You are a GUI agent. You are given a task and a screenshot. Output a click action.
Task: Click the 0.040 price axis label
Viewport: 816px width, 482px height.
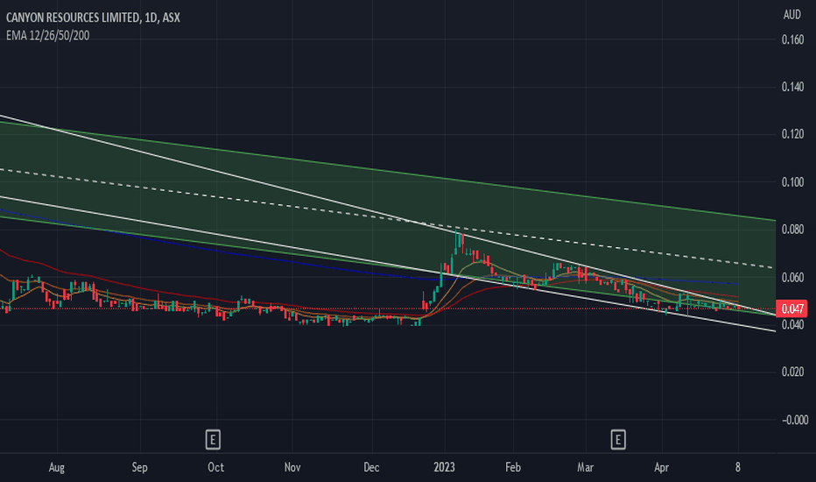[x=792, y=324]
